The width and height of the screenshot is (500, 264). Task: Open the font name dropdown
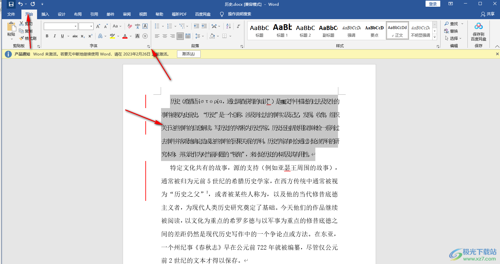pyautogui.click(x=75, y=26)
